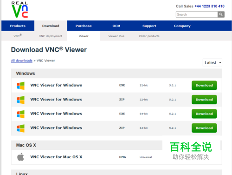Open the Support menu

coord(149,26)
